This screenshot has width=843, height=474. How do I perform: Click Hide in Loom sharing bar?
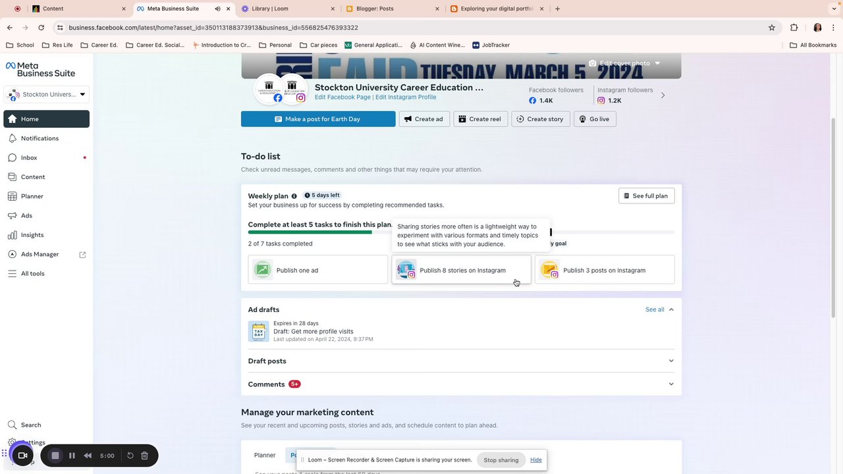536,460
